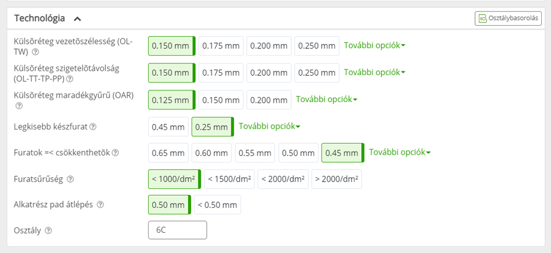Image resolution: width=551 pixels, height=253 pixels.
Task: Open További opciók for Furatok csökkenthetők
Action: click(x=400, y=153)
